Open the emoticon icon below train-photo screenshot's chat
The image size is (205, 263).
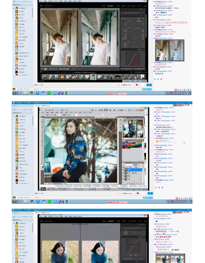(155, 79)
